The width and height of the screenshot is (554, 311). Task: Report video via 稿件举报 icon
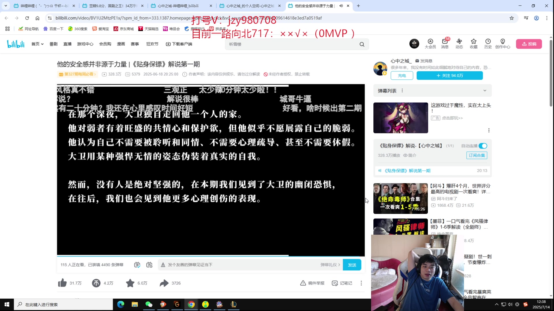click(x=312, y=283)
